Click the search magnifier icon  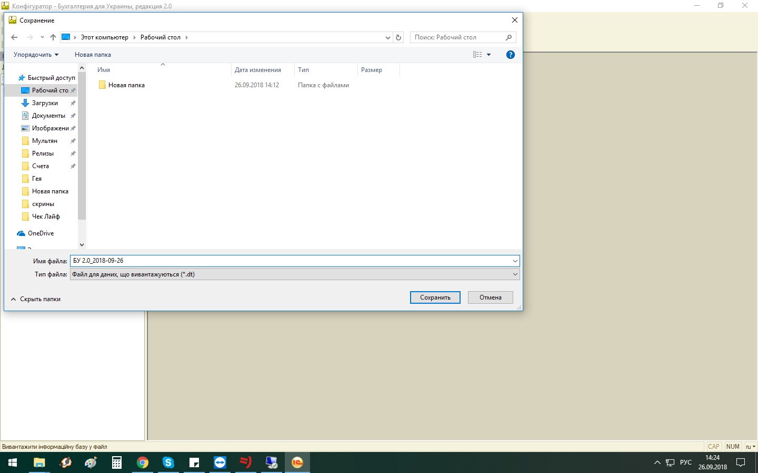508,37
